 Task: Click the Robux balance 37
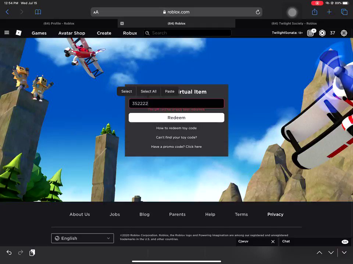(x=332, y=33)
